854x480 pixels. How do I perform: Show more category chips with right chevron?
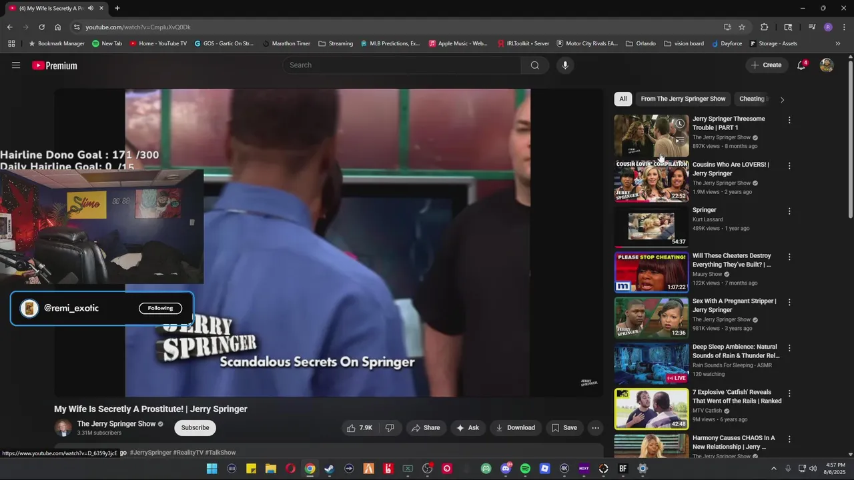pyautogui.click(x=782, y=99)
